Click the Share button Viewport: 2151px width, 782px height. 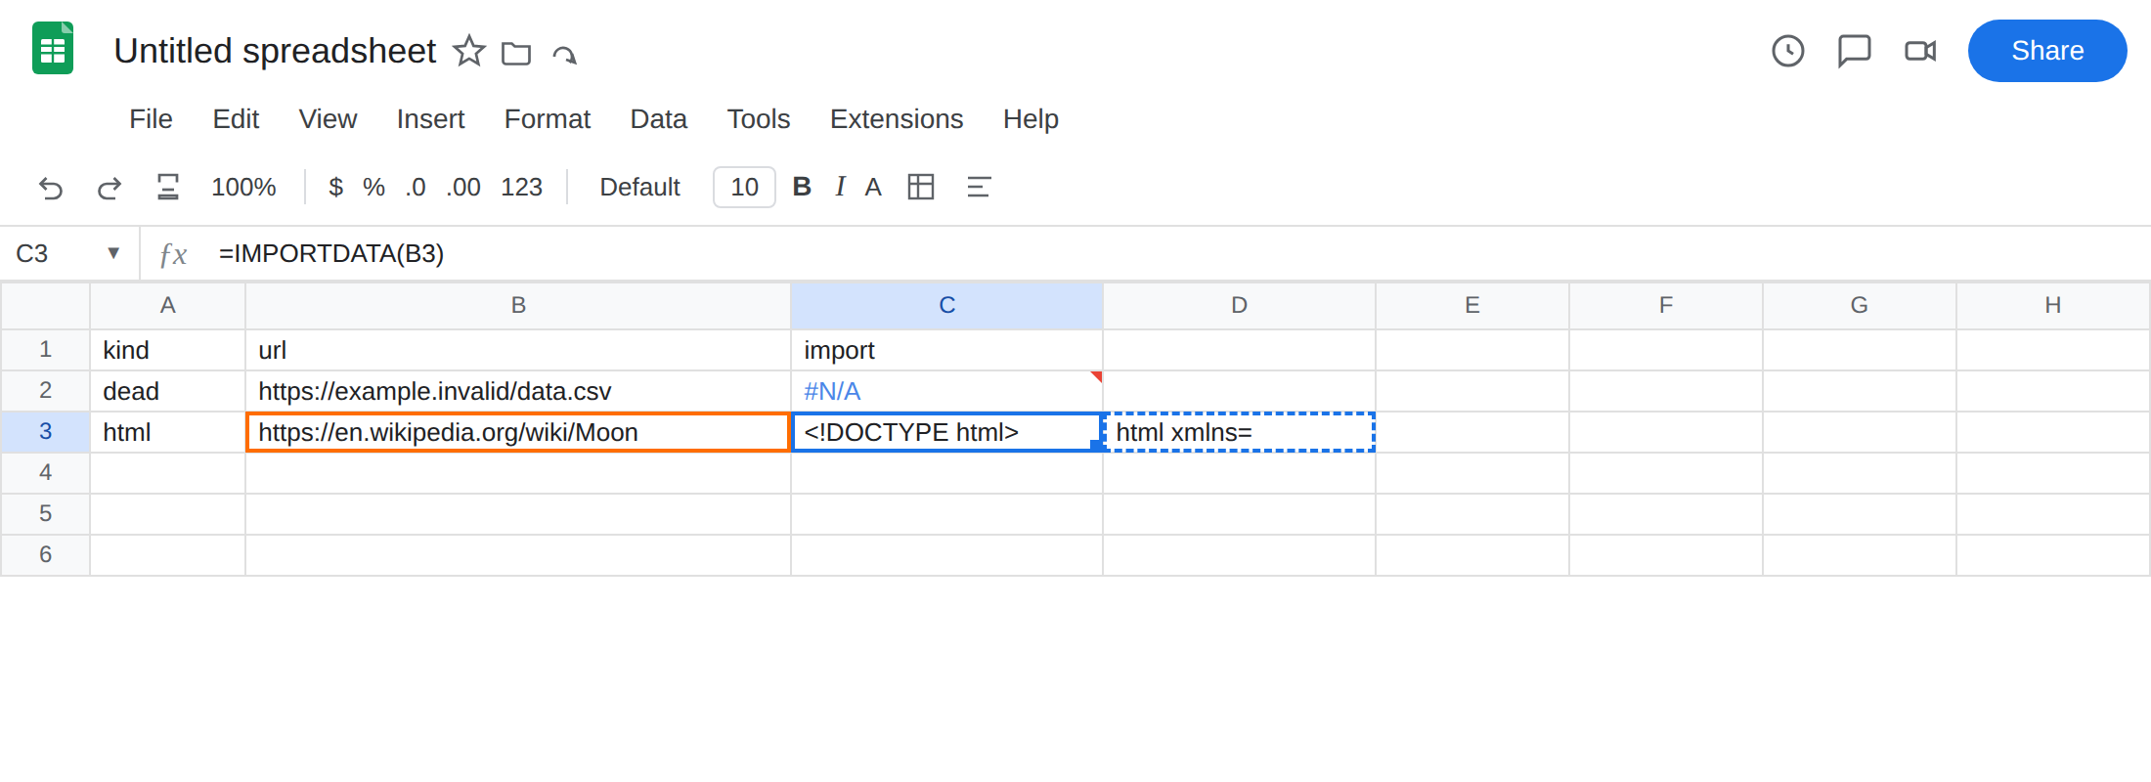point(2047,51)
